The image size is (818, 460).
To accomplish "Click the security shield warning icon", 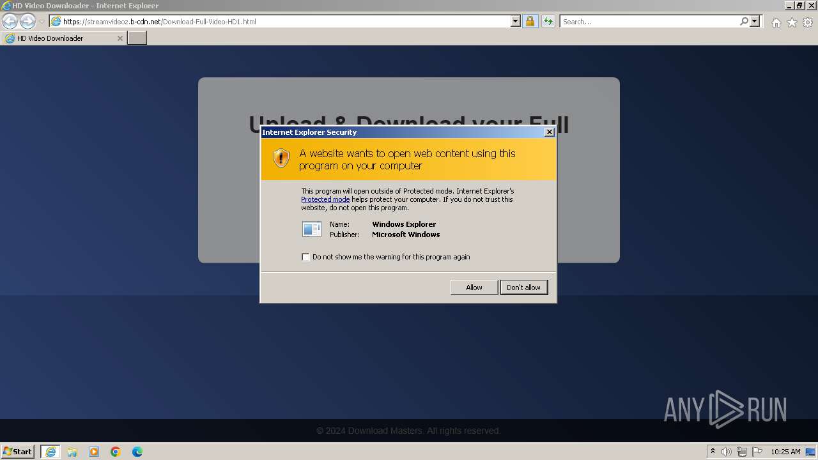I will [281, 158].
